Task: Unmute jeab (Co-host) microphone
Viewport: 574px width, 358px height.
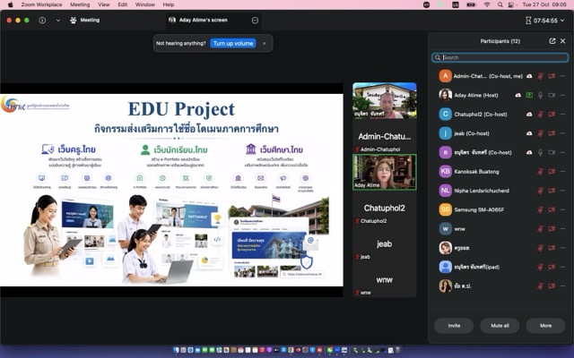Action: (x=540, y=133)
